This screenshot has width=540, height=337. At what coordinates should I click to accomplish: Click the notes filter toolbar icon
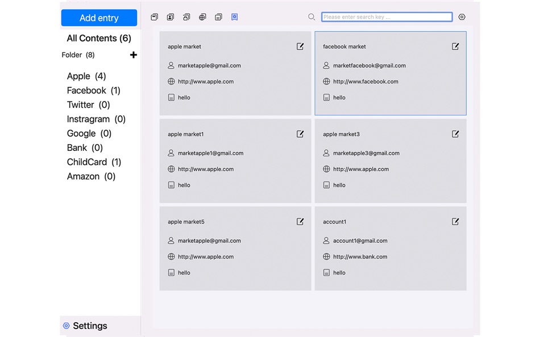pyautogui.click(x=218, y=17)
